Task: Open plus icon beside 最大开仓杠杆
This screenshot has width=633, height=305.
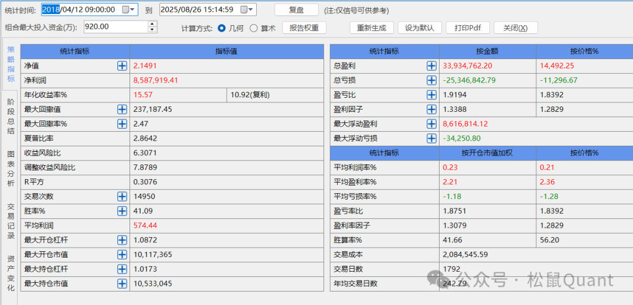Action: tap(122, 240)
